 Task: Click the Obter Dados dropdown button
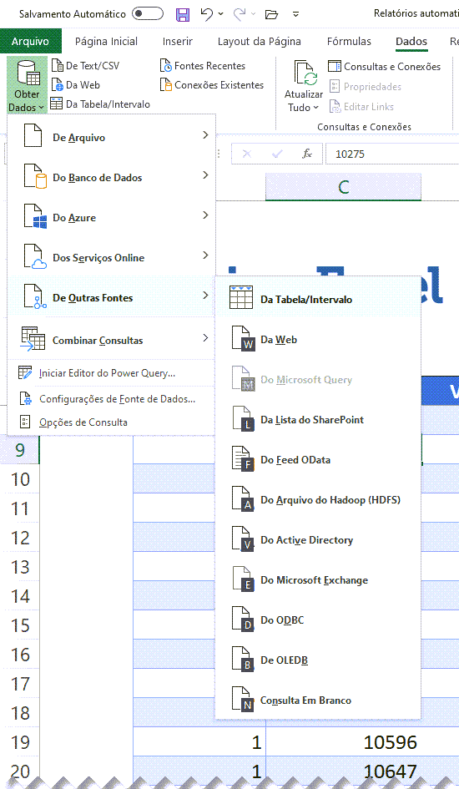point(28,85)
